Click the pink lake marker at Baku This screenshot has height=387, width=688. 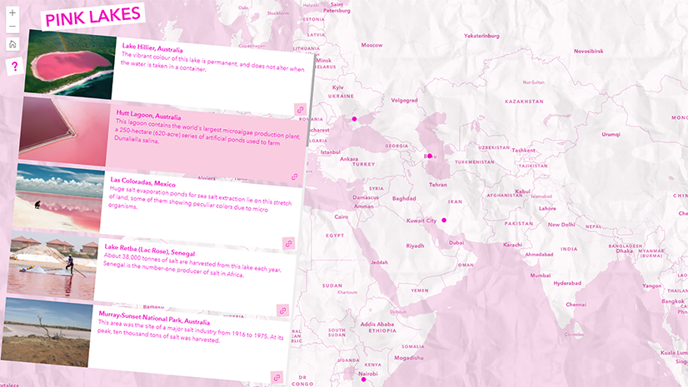pos(430,156)
